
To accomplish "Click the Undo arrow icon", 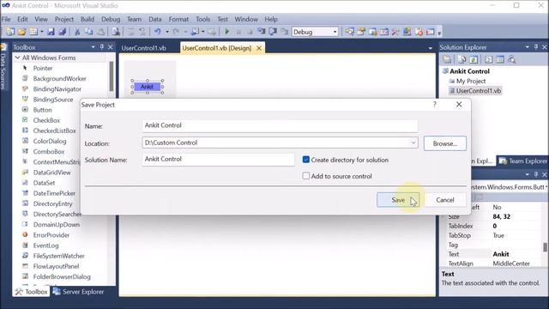I will coord(158,32).
